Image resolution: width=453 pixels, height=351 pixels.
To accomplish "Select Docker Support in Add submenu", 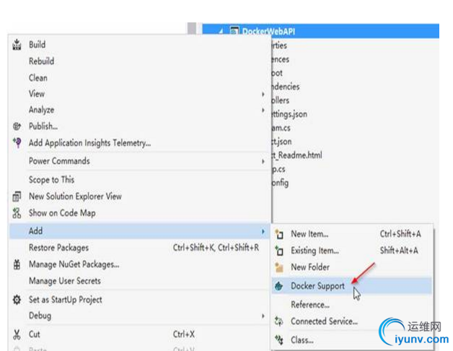I will tap(352, 286).
